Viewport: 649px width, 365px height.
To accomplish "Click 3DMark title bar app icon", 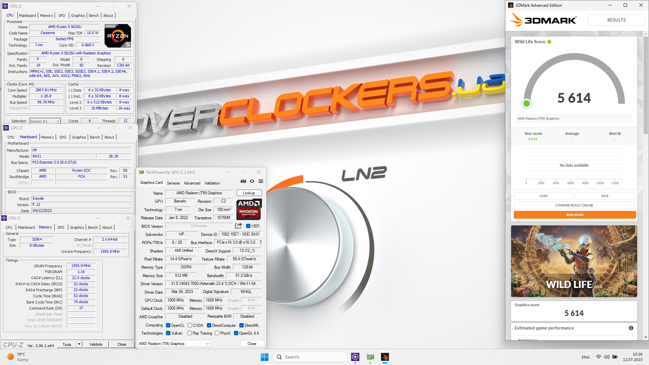I will (x=511, y=5).
